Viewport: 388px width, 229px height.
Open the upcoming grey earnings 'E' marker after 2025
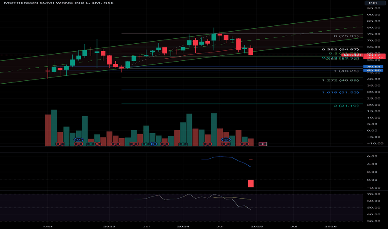pos(263,144)
